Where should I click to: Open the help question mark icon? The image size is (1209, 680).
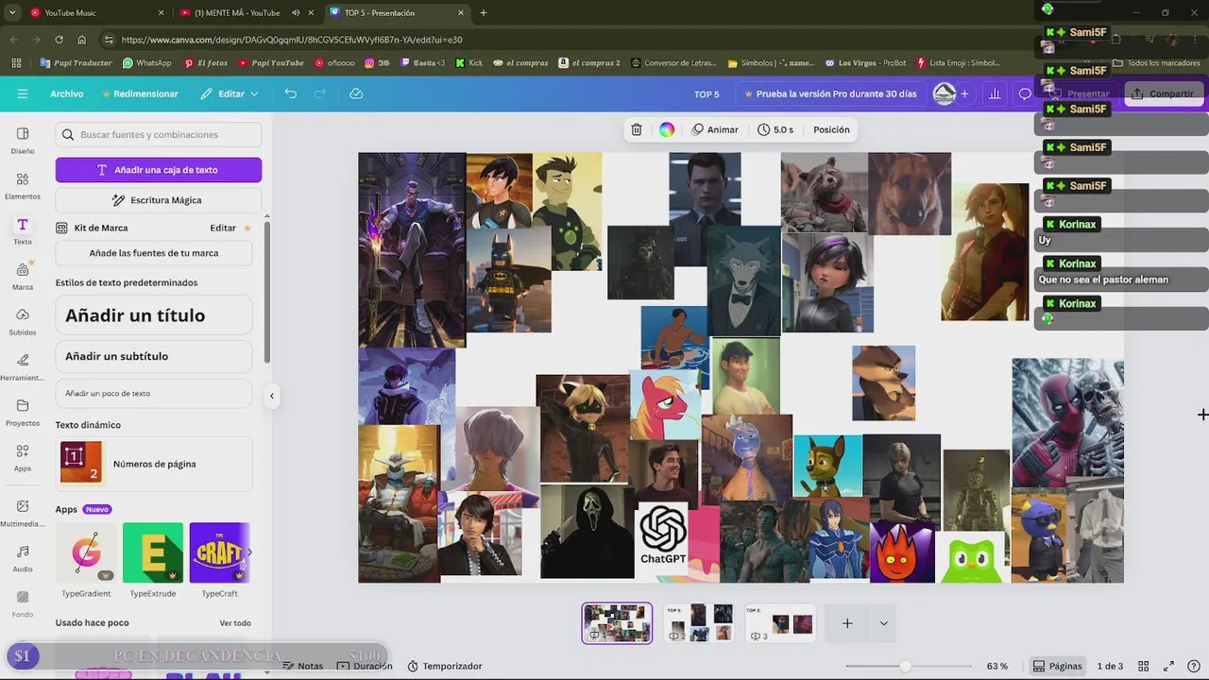click(x=1192, y=666)
